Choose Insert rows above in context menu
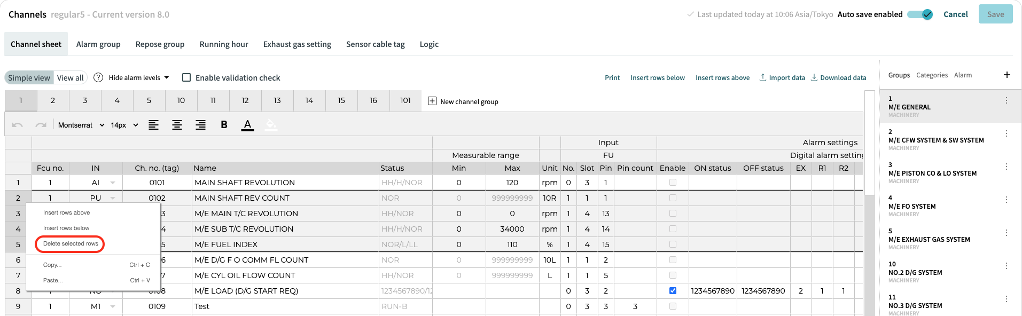The image size is (1022, 316). coord(66,212)
